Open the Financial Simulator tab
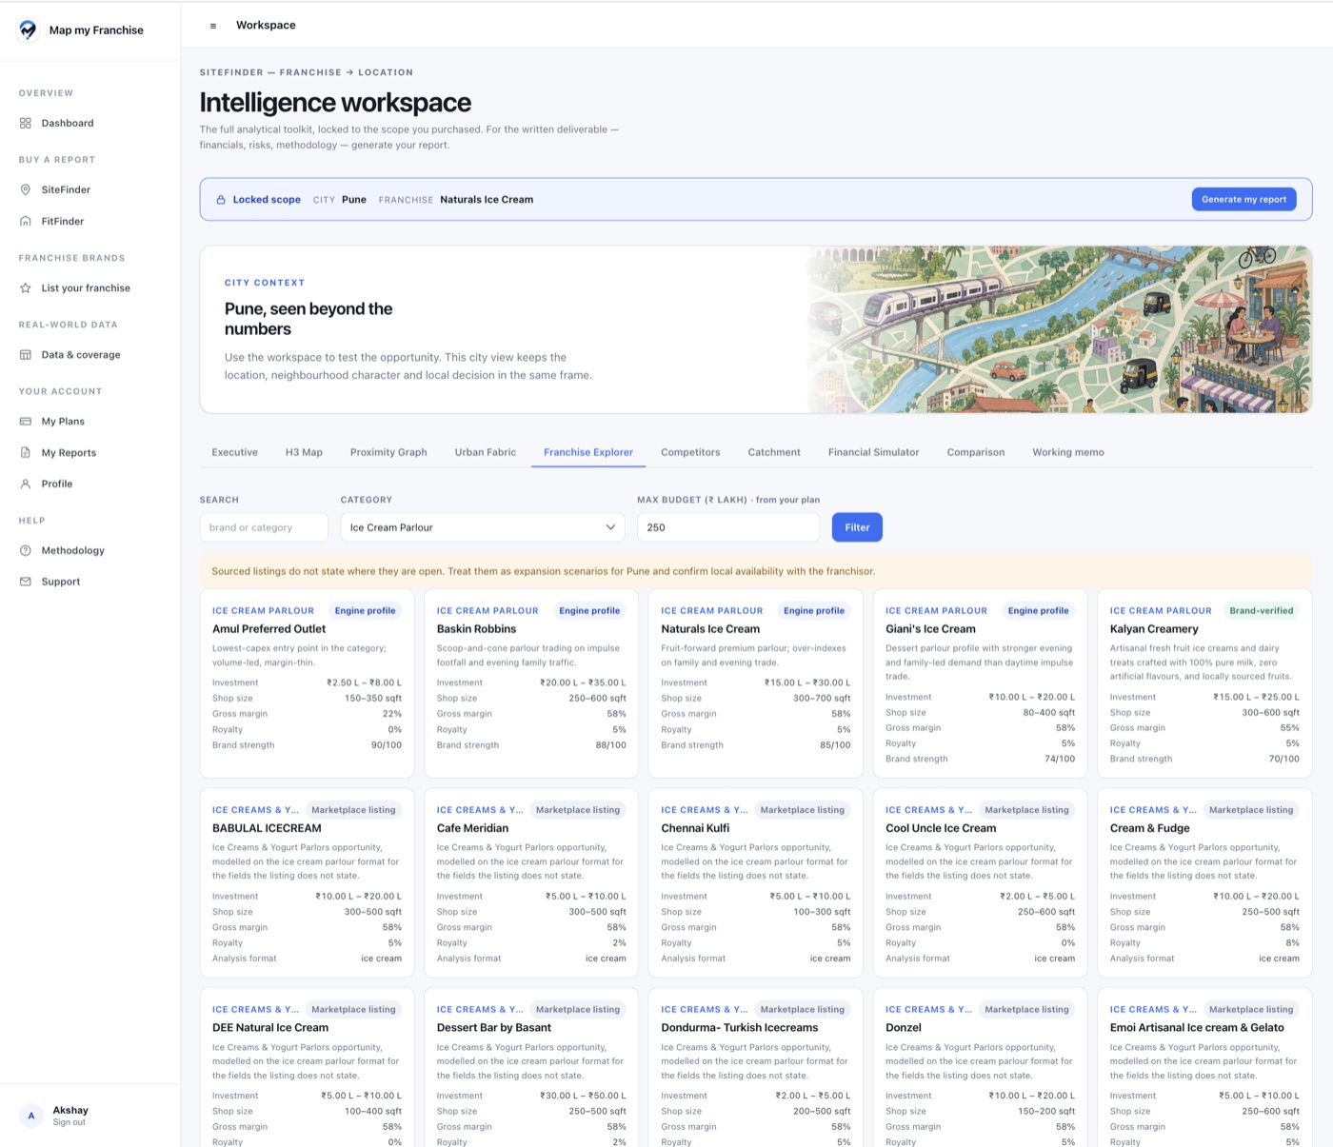Image resolution: width=1333 pixels, height=1147 pixels. pos(874,452)
